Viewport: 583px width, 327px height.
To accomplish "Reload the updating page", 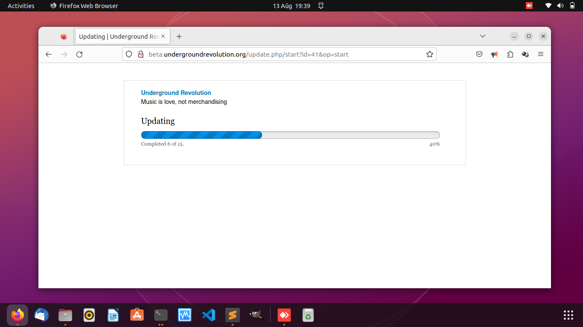I will pyautogui.click(x=79, y=54).
